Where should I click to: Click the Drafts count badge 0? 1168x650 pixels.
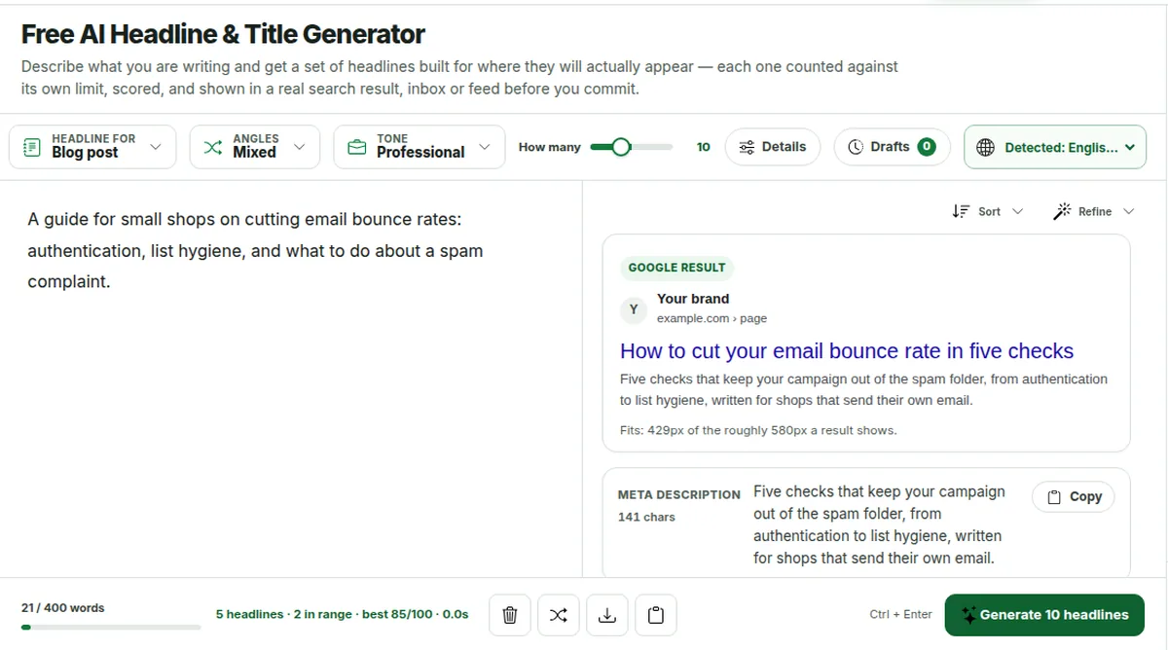point(927,147)
